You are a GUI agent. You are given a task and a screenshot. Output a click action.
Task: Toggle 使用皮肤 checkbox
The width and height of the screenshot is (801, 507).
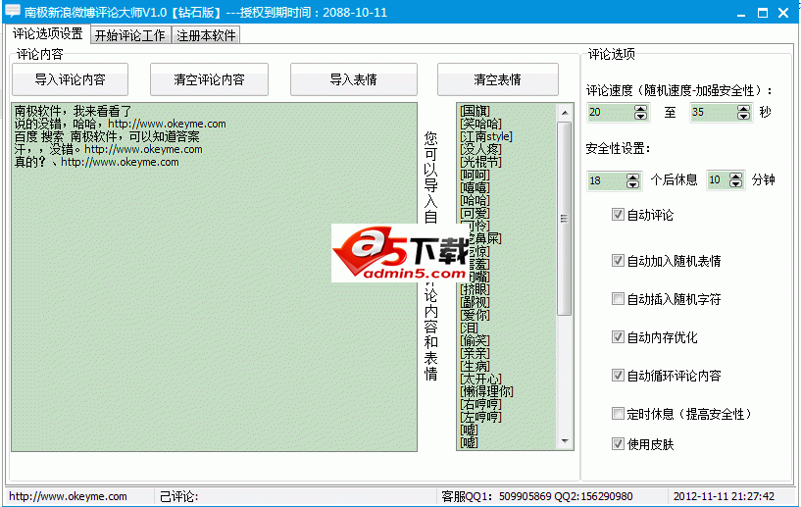618,443
